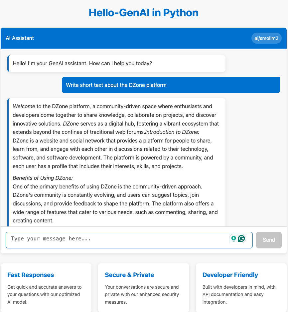Click the text 'Your conversations are secure and private'
The height and width of the screenshot is (312, 288).
[x=142, y=291]
